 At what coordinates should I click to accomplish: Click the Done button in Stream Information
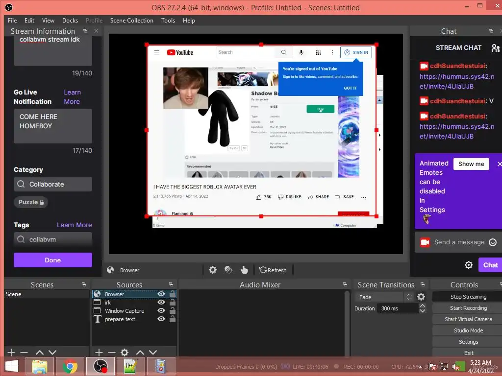point(53,260)
